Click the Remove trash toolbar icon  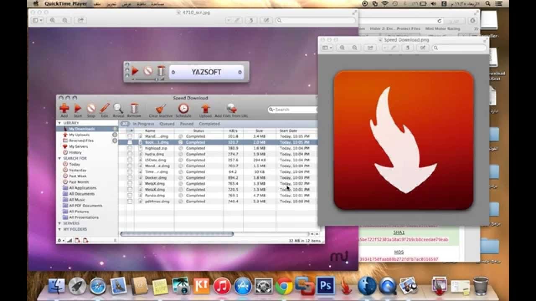coord(134,109)
